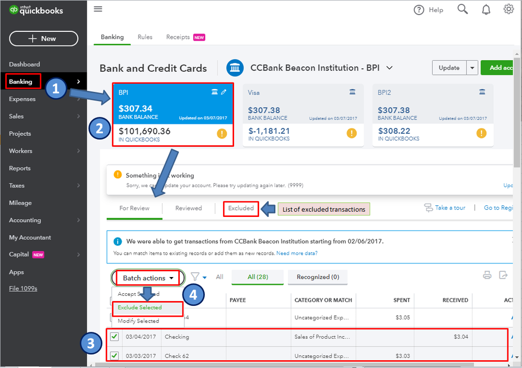Click the Take a tour signpost icon
Screen dimensions: 522x368
[x=428, y=208]
